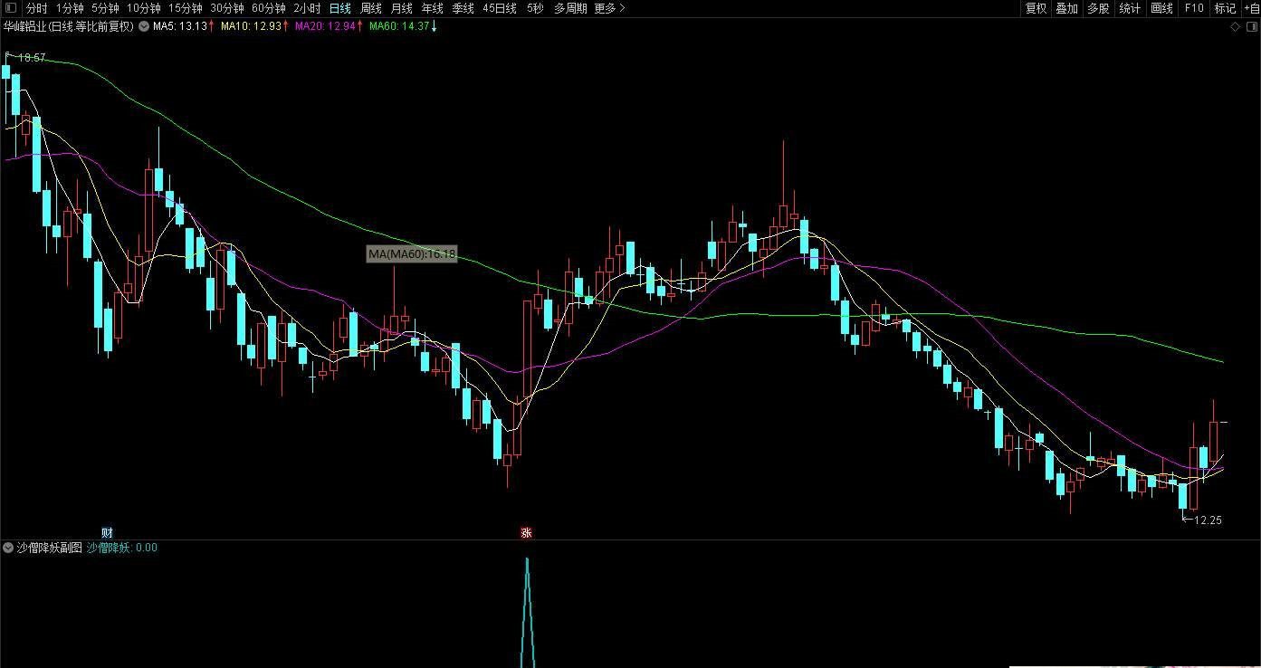
Task: Click the red 涨 event marker
Action: pos(526,533)
